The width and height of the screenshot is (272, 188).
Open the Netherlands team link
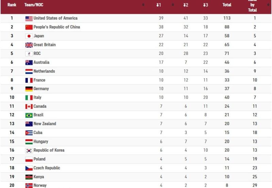[44, 71]
